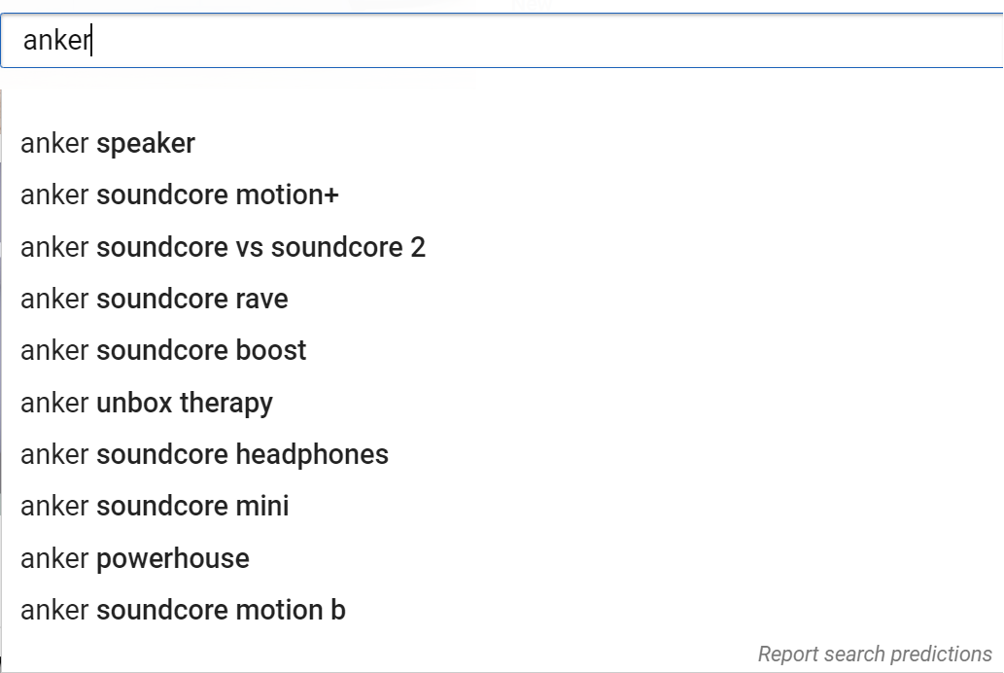Select the 'anker powerhouse' search prediction

pyautogui.click(x=134, y=558)
